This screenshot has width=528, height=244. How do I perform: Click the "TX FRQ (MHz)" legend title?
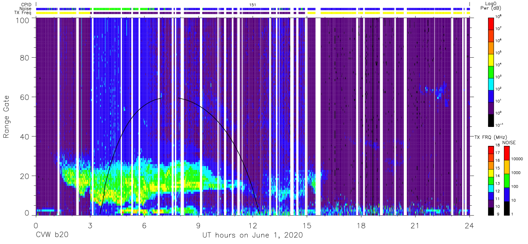490,137
